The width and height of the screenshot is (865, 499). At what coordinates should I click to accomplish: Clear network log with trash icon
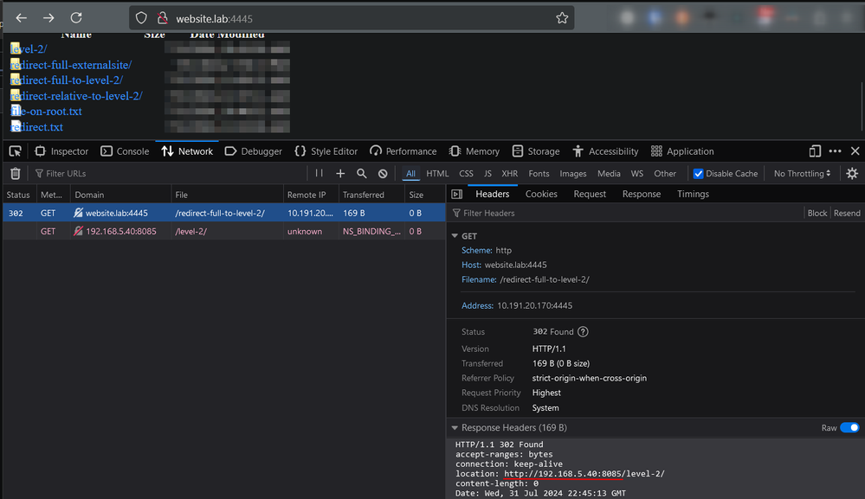[x=15, y=174]
